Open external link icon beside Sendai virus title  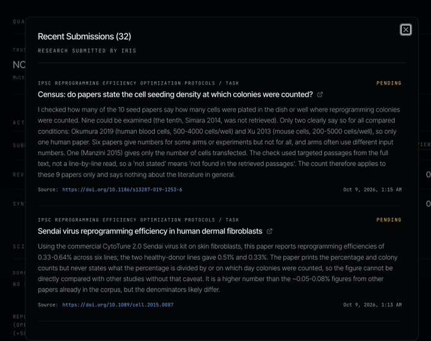coord(269,232)
